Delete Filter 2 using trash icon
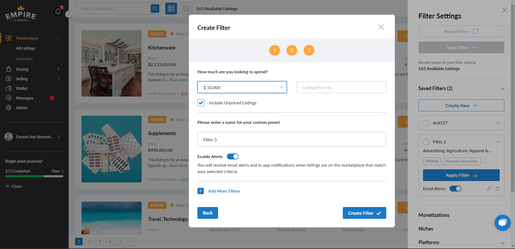 pos(498,189)
